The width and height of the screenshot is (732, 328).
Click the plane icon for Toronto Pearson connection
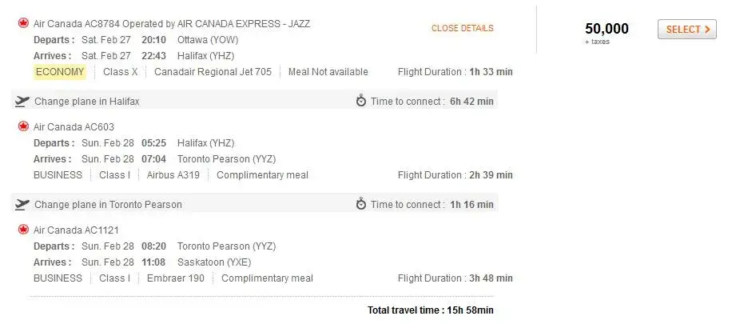coord(22,205)
